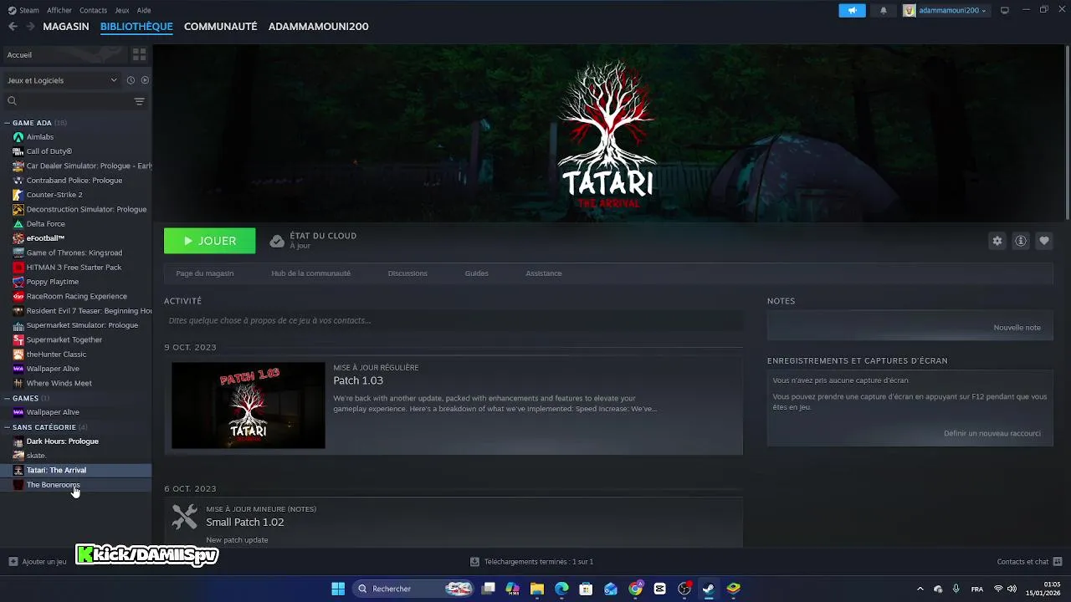Click the ready-to-play filter icon
This screenshot has width=1071, height=602.
click(x=145, y=80)
